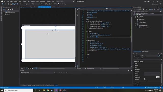The height and width of the screenshot is (92, 163).
Task: Click the No issues found indicator
Action: coord(89,68)
